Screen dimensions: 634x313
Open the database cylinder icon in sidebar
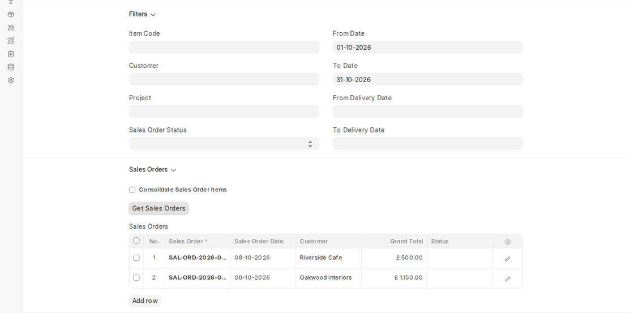click(x=11, y=67)
